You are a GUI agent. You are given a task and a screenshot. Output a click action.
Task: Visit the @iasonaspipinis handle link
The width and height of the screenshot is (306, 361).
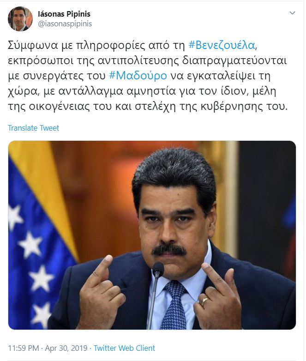[65, 24]
